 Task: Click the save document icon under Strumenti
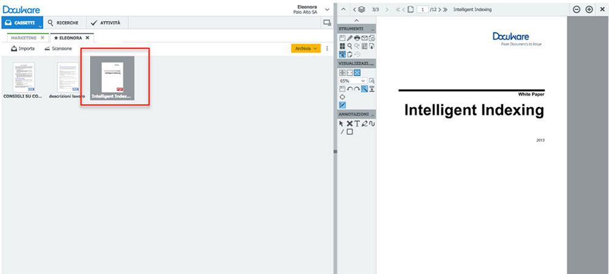pyautogui.click(x=342, y=38)
